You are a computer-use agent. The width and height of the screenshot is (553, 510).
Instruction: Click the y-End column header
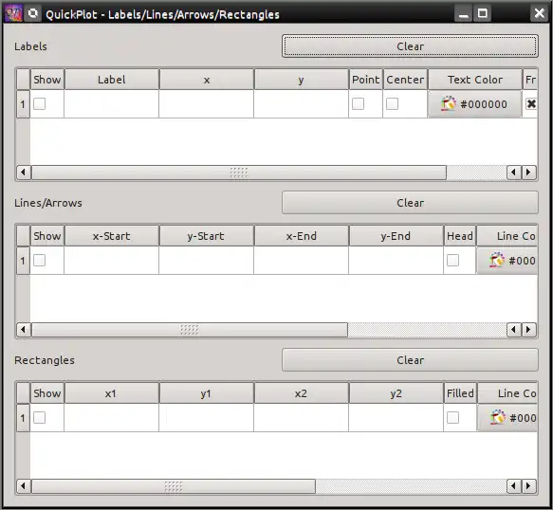pos(396,236)
